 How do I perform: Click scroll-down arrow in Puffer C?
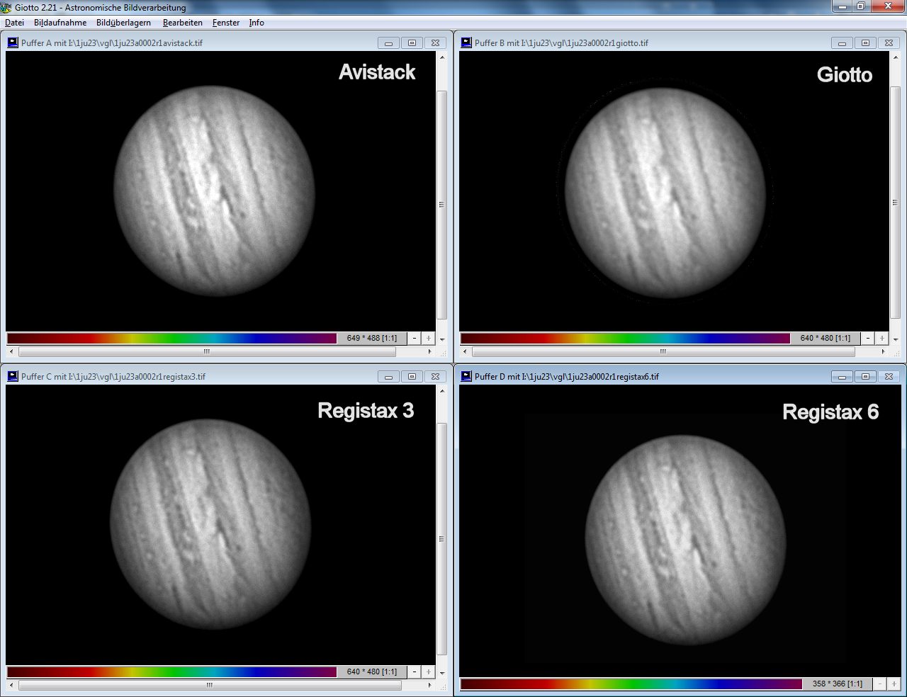point(442,672)
